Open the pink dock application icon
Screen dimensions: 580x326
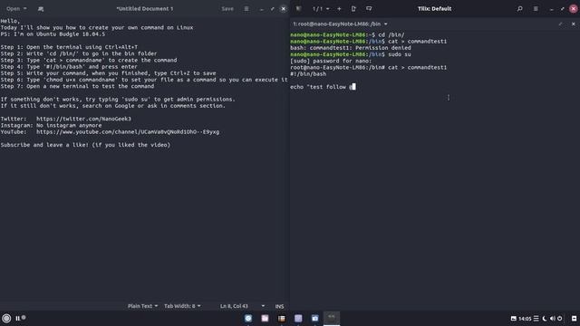click(265, 318)
